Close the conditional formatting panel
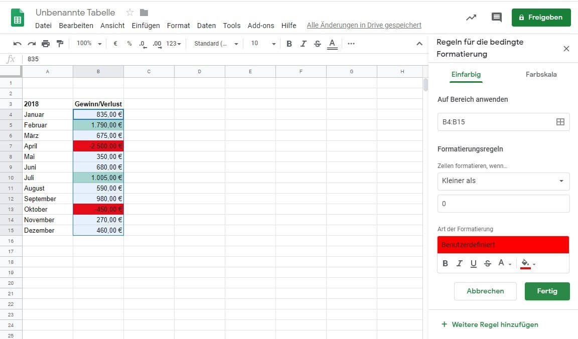 (566, 49)
